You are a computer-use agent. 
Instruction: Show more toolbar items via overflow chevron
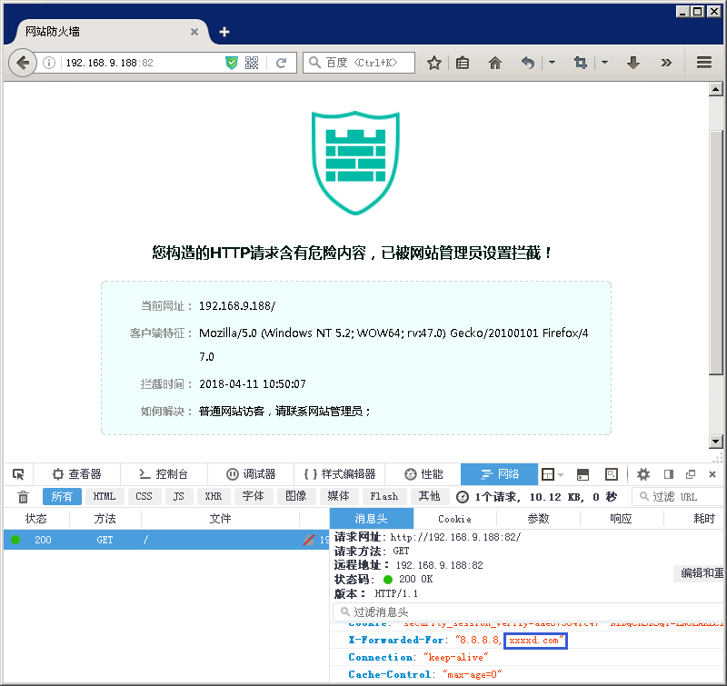pos(666,63)
